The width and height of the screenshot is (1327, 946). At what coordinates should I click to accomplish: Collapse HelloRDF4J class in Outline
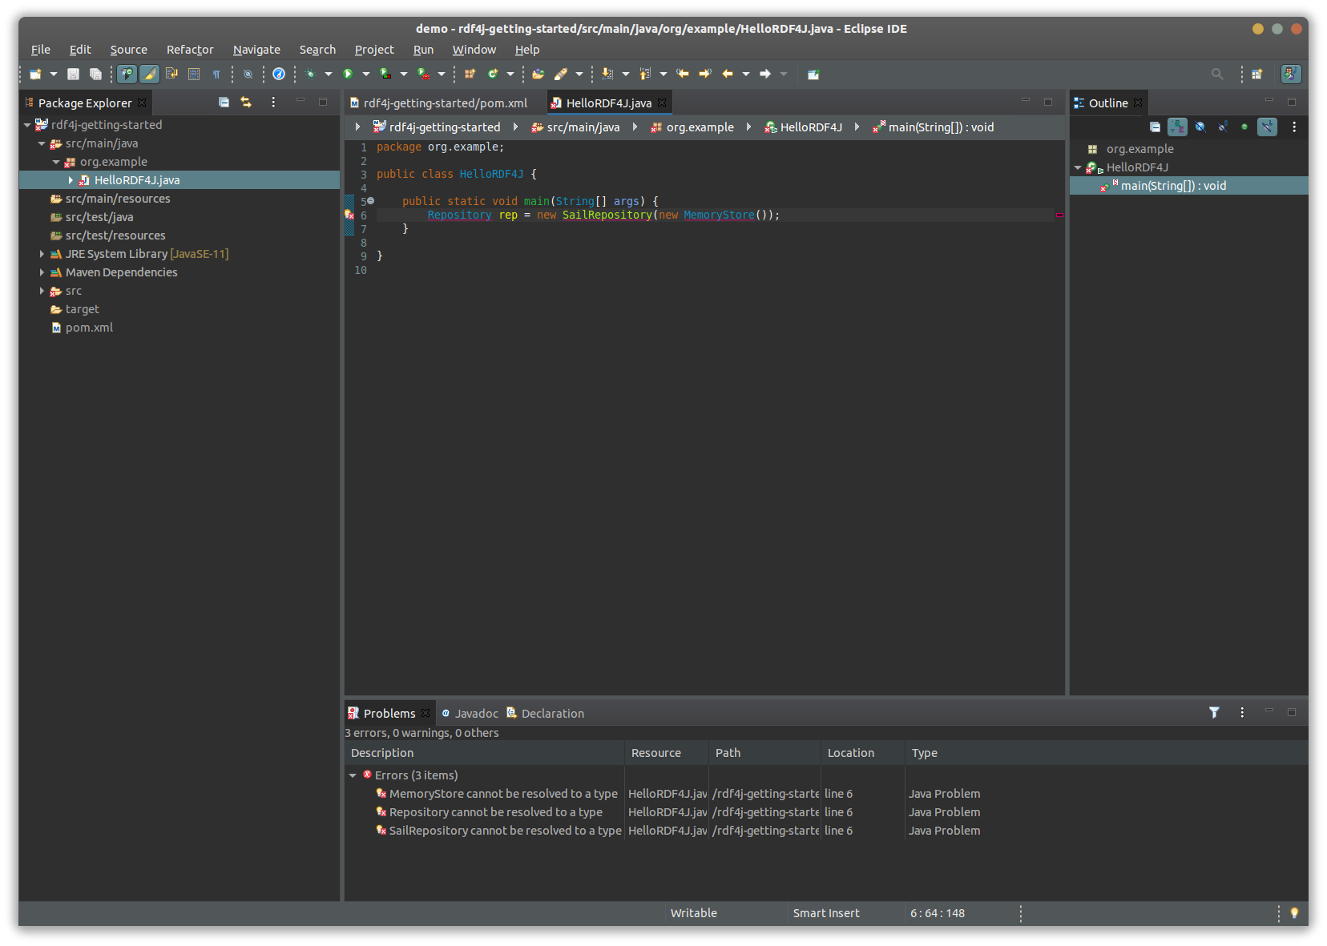coord(1078,167)
